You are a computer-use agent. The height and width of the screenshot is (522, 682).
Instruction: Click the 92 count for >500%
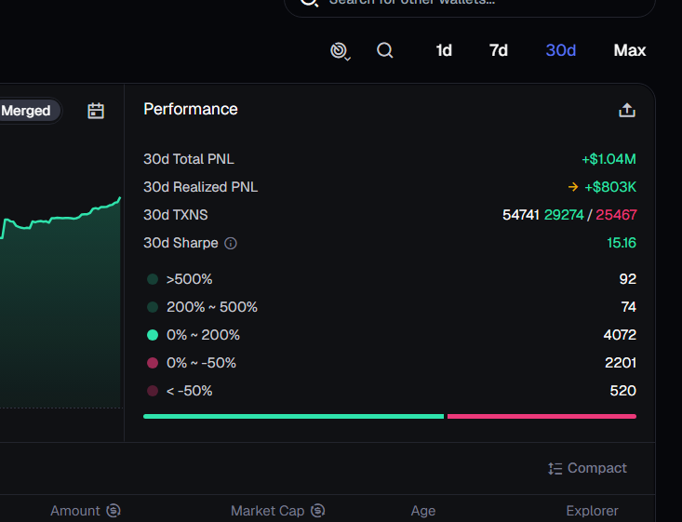(x=628, y=279)
